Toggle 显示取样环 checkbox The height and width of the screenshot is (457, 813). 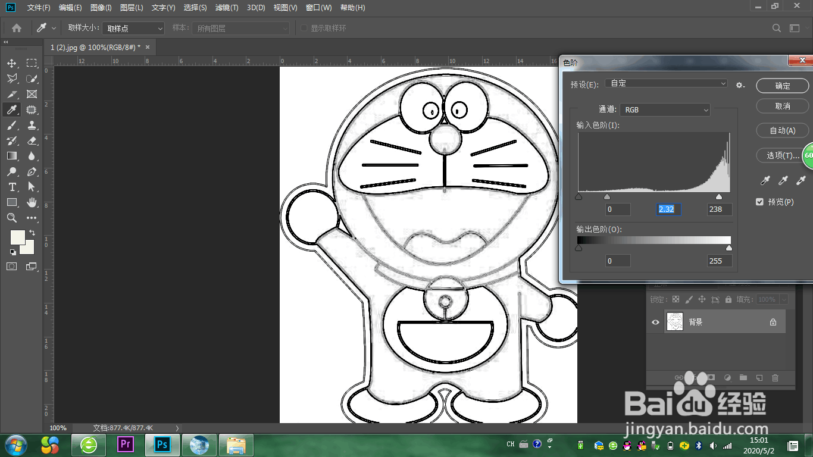pos(304,28)
